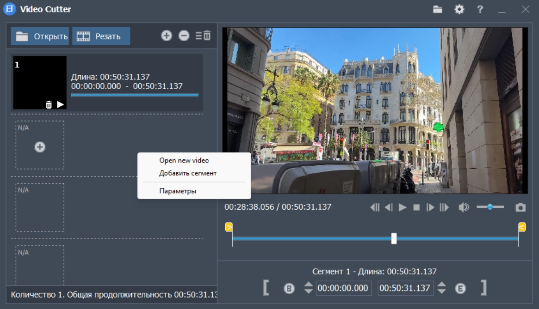Step forward one frame
The image size is (539, 309).
point(430,207)
